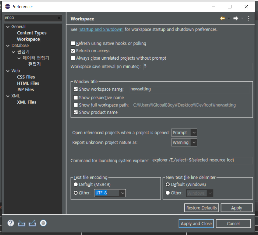This screenshot has width=258, height=235.
Task: Select Default (MS949) text encoding
Action: (76, 184)
